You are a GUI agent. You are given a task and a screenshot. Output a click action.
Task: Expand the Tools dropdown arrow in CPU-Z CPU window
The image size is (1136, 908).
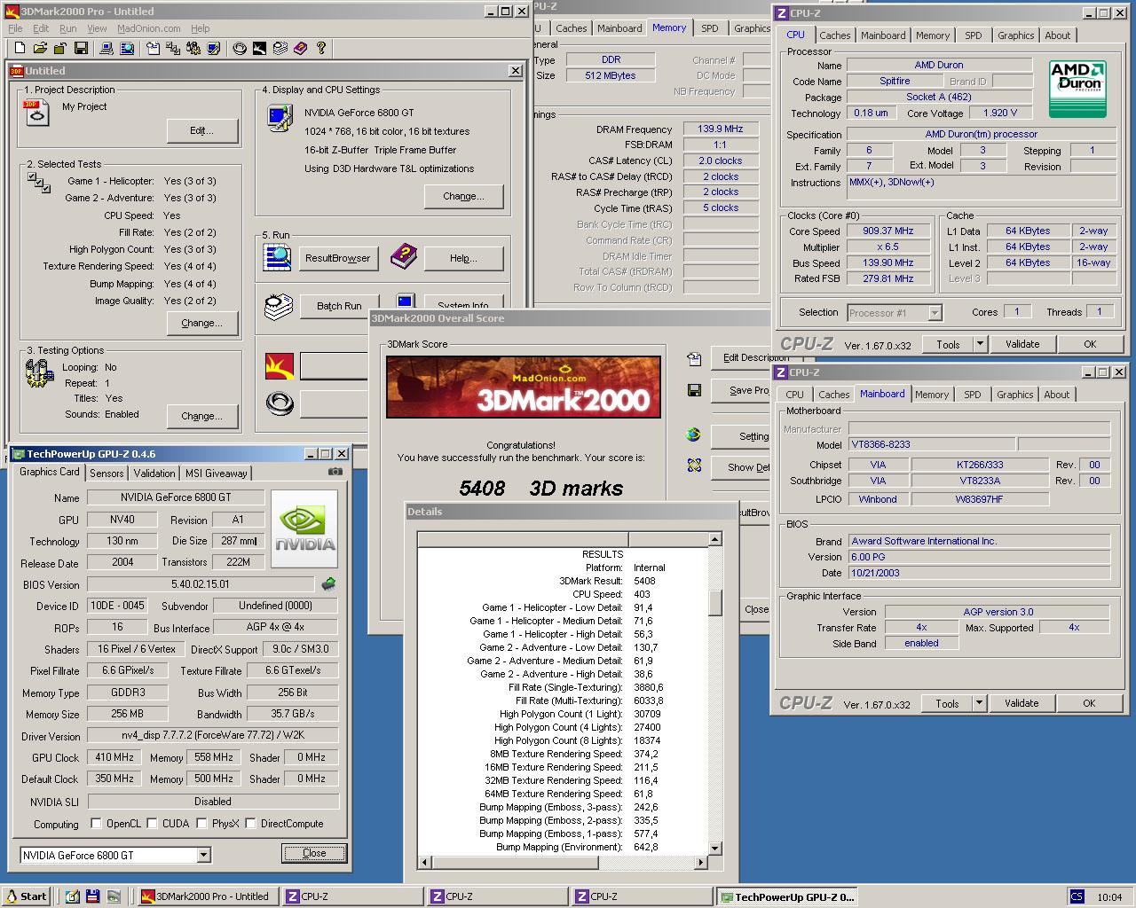(980, 344)
